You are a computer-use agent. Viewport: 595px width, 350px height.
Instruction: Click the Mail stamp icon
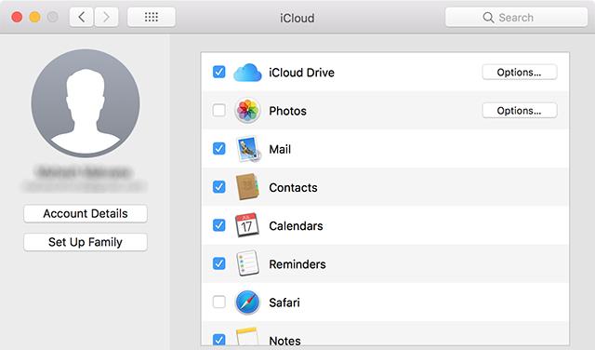[248, 149]
